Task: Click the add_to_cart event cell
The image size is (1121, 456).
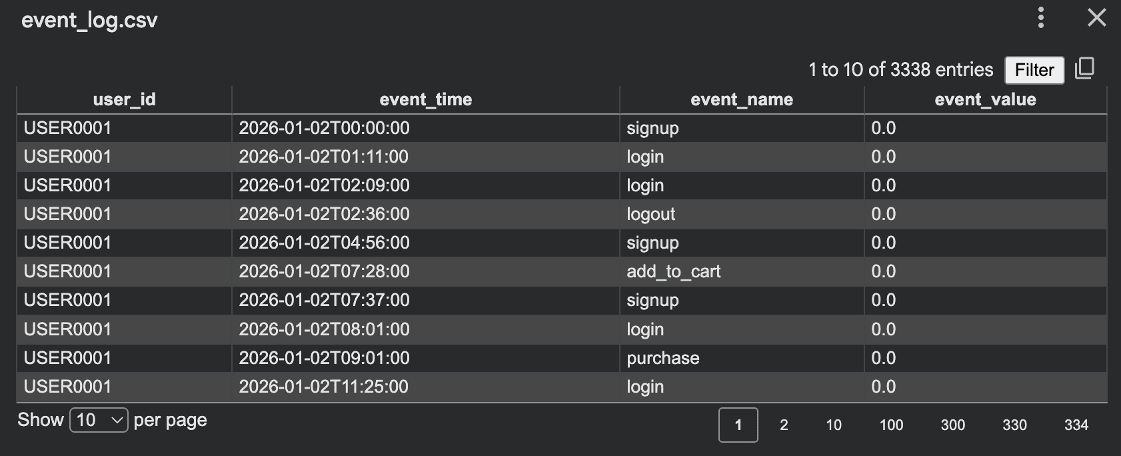Action: coord(742,271)
